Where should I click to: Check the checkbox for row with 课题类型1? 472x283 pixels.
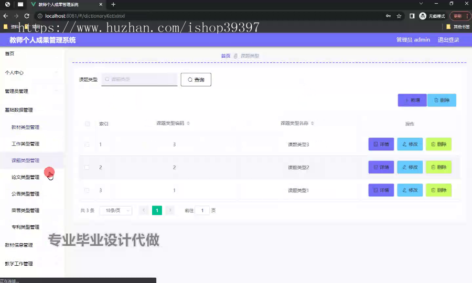(87, 190)
